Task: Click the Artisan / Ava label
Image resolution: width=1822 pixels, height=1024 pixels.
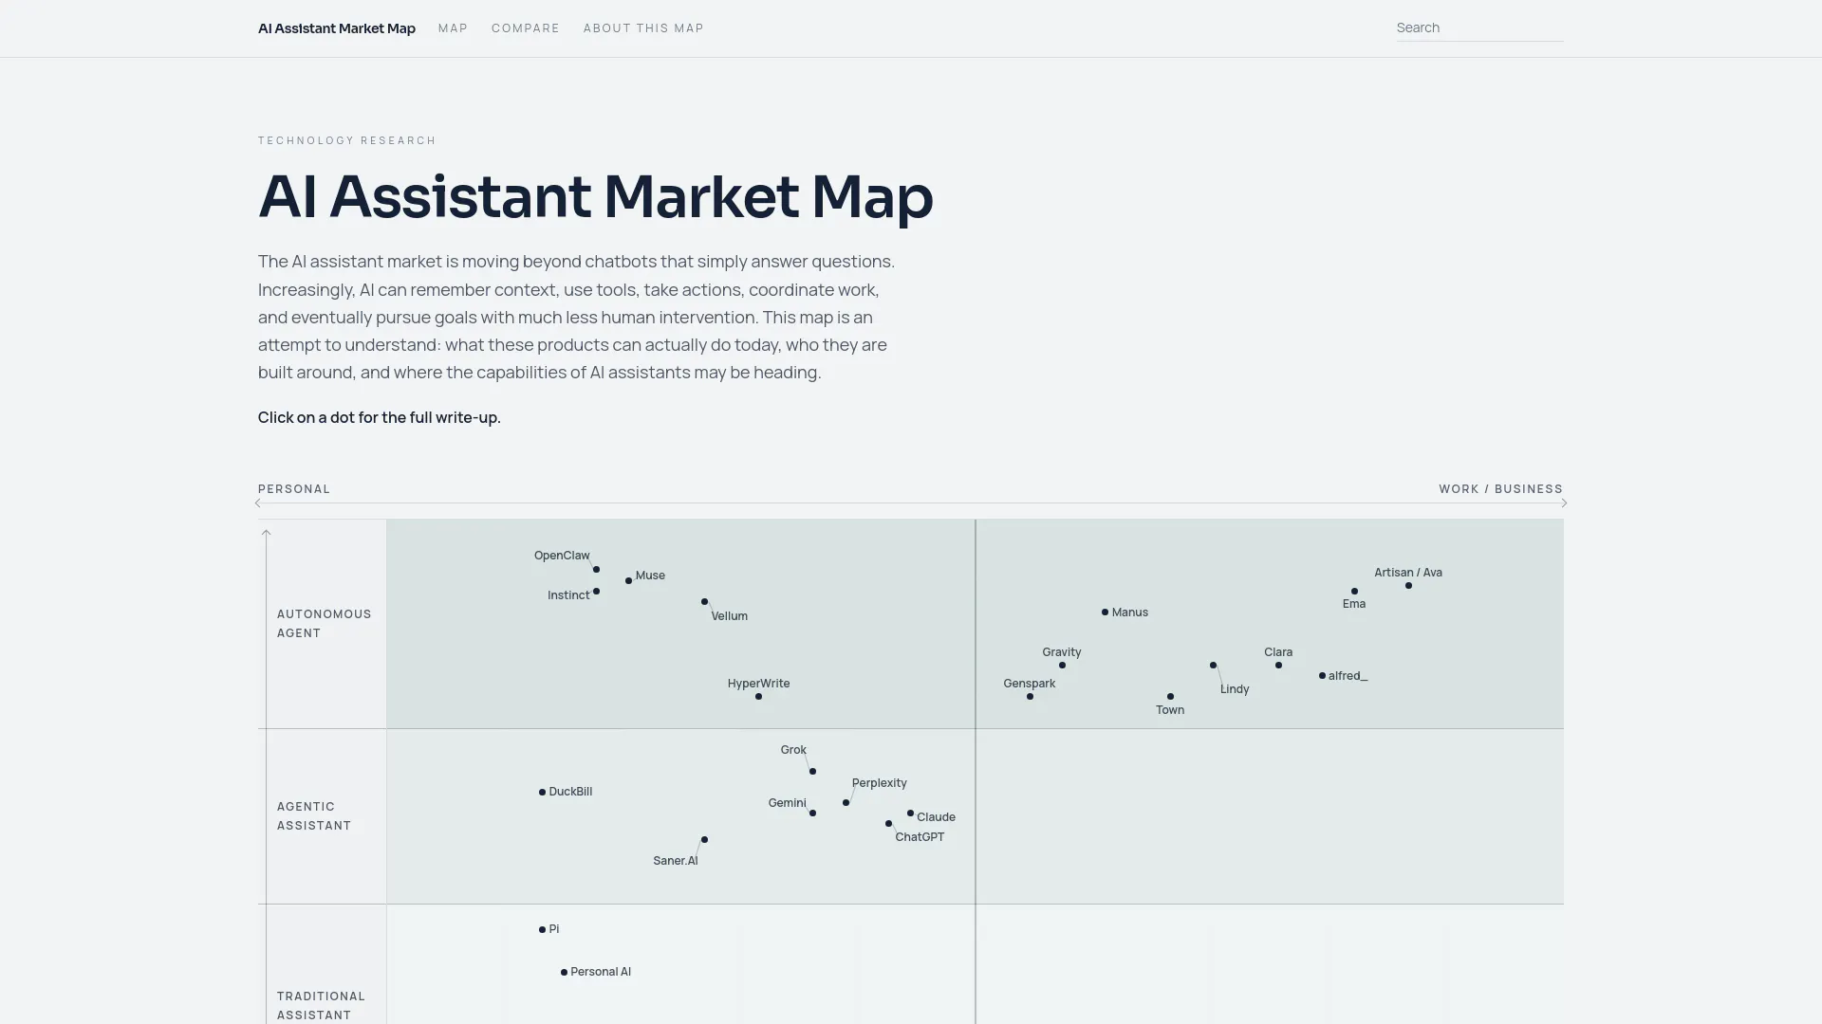Action: tap(1408, 573)
